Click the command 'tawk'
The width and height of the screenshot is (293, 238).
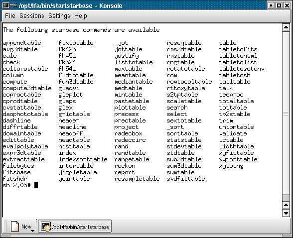click(226, 88)
